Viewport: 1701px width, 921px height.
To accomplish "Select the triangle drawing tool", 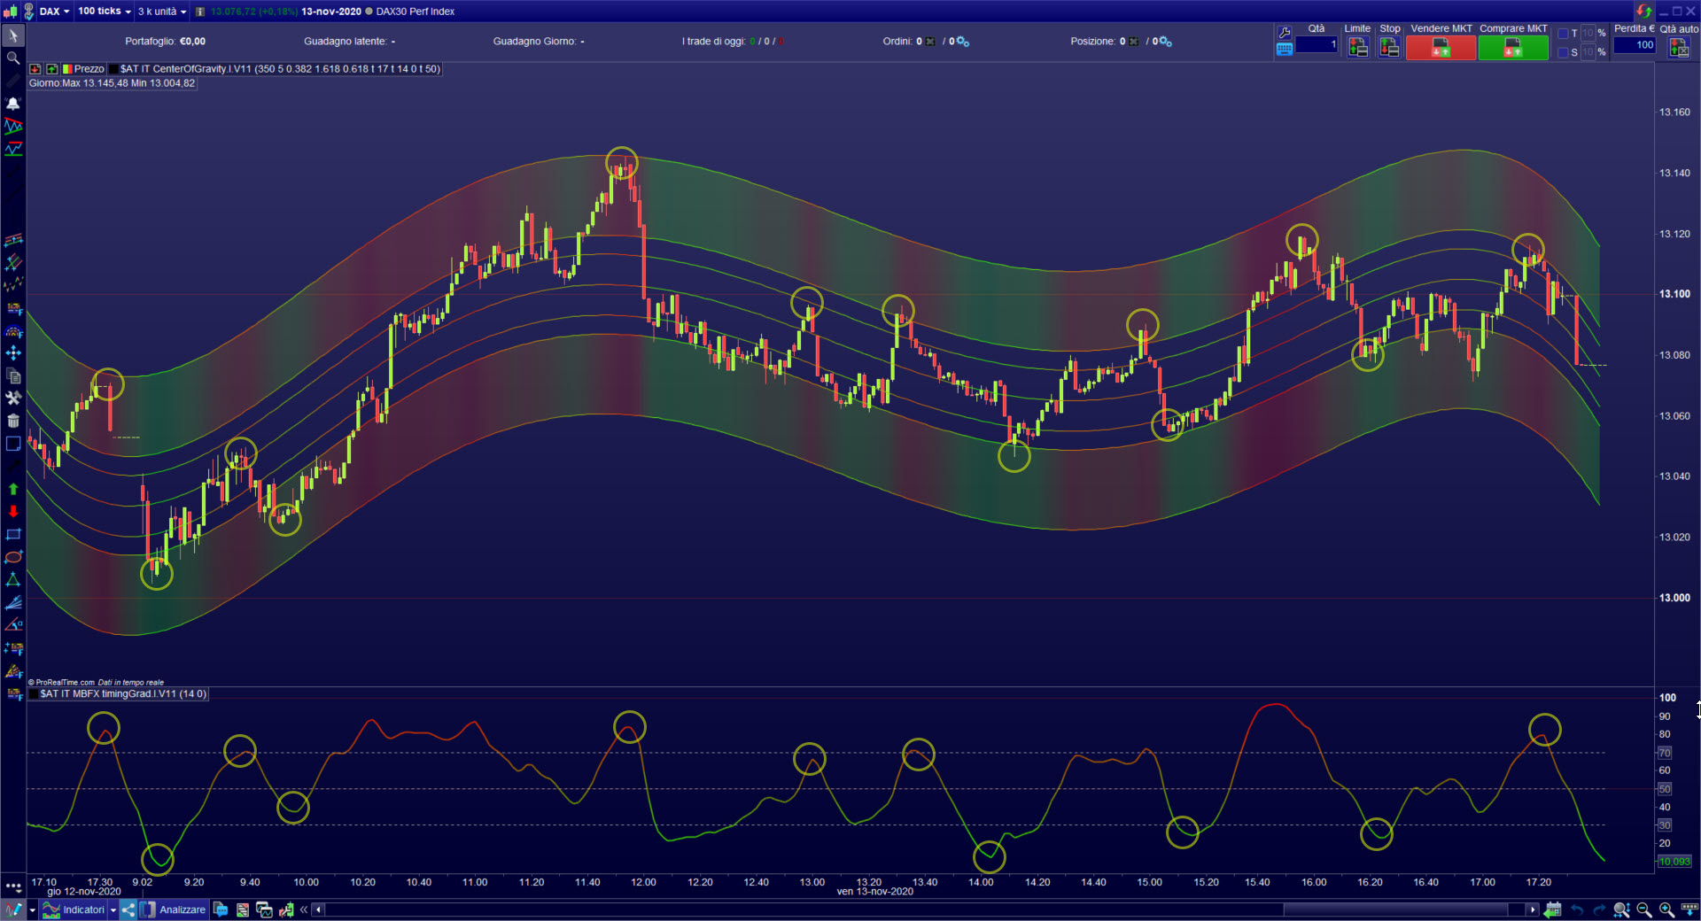I will [13, 580].
